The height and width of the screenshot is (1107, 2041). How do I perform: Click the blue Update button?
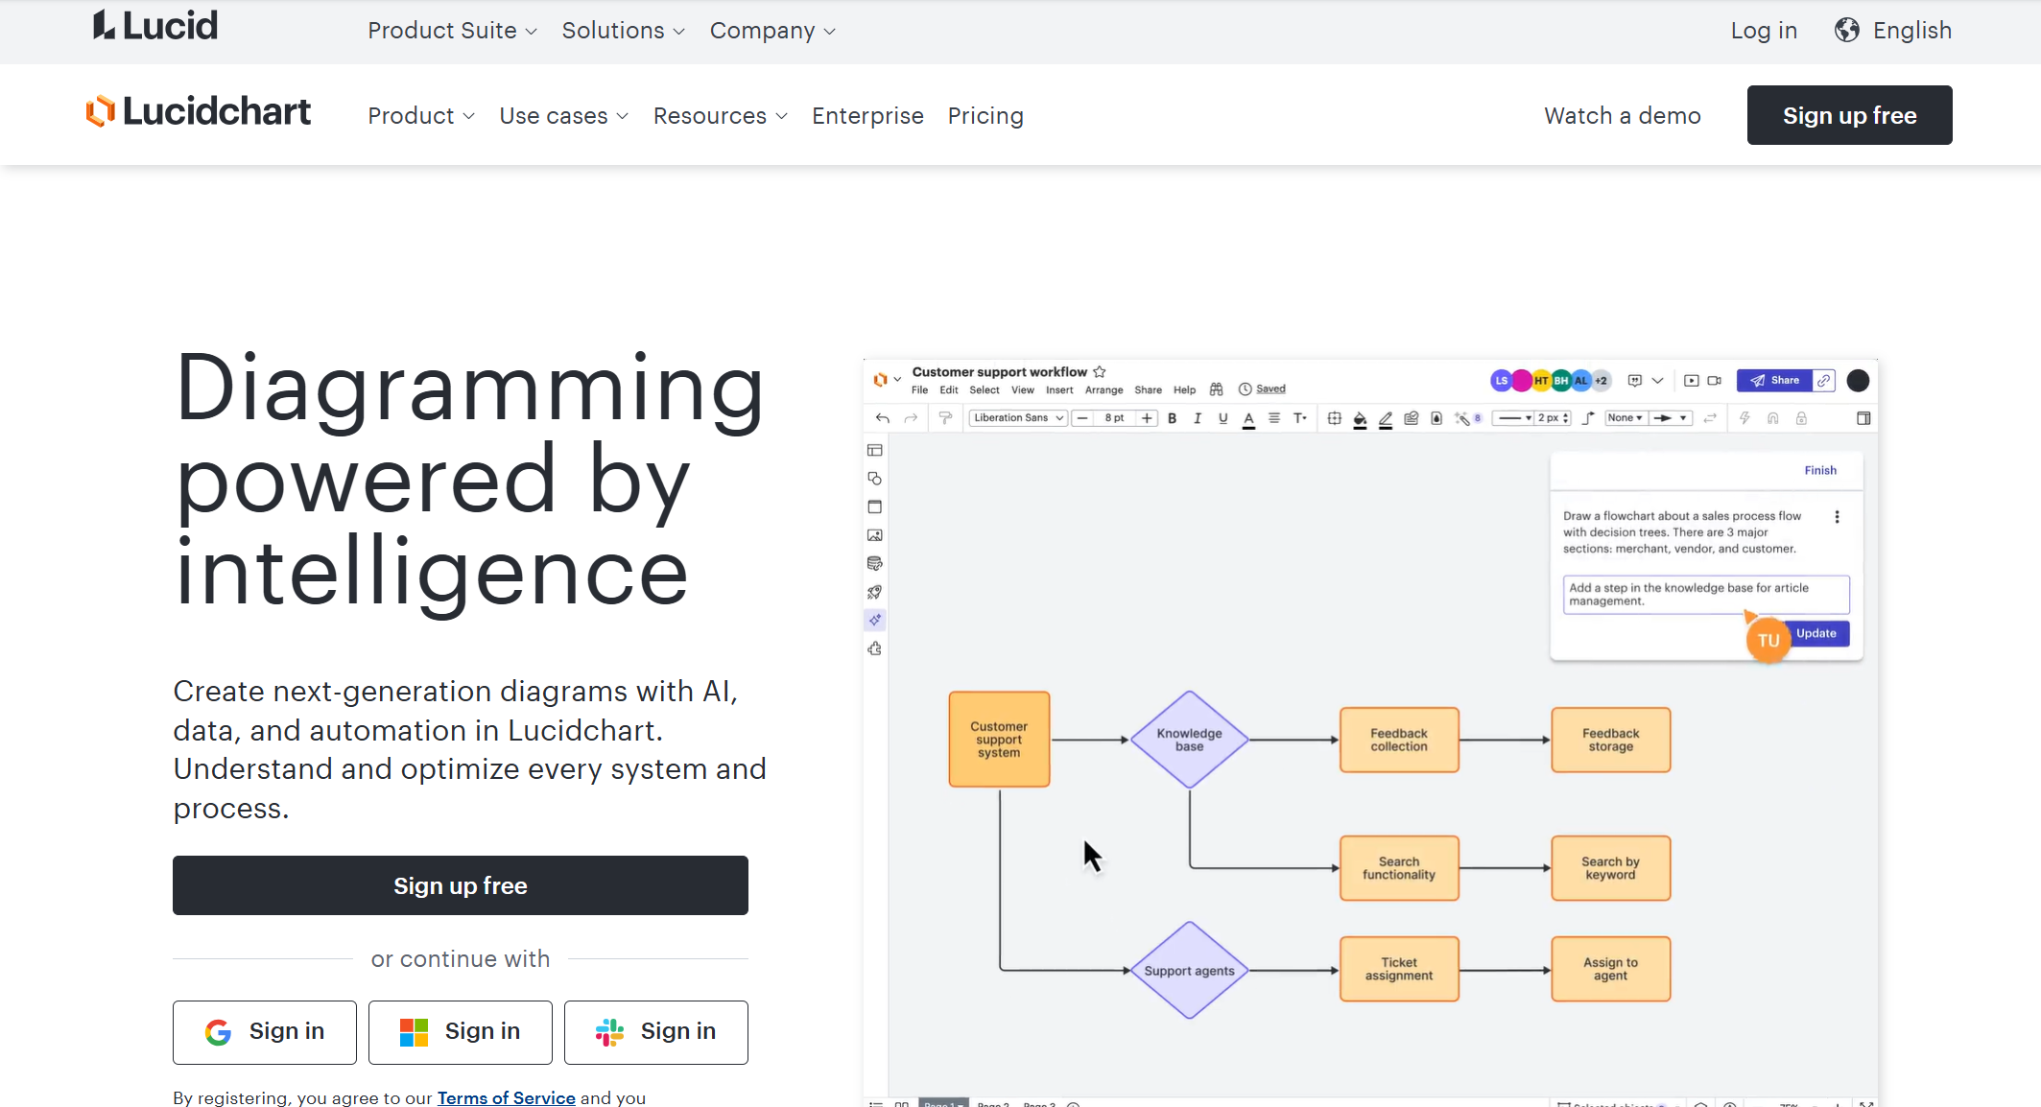tap(1816, 633)
